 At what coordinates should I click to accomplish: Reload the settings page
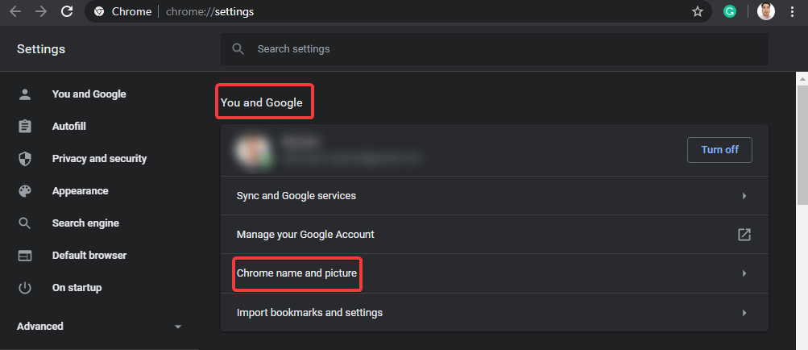[x=67, y=12]
